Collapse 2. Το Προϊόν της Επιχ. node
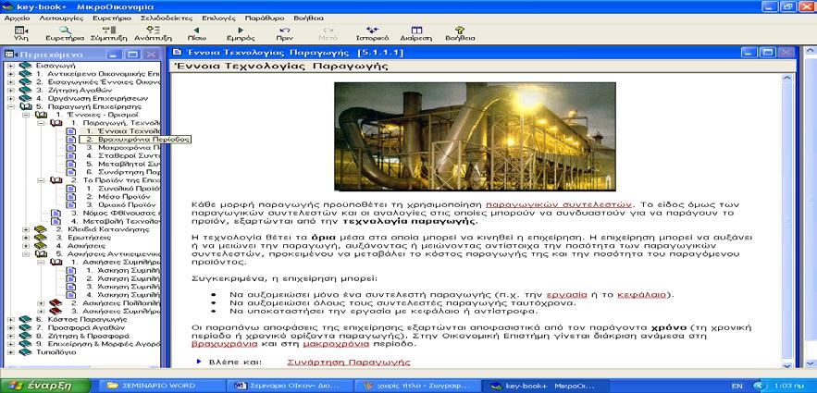817x393 pixels. click(41, 180)
